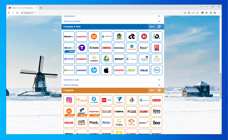Screen dimensions: 228x140
Task: Bookmark this page with the star icon
Action: [x=197, y=13]
